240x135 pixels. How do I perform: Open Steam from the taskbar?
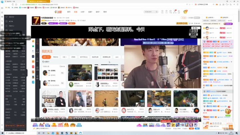point(67,133)
